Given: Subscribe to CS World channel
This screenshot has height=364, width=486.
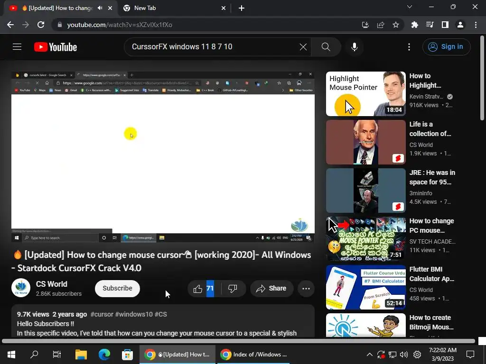Looking at the screenshot, I should (x=117, y=288).
